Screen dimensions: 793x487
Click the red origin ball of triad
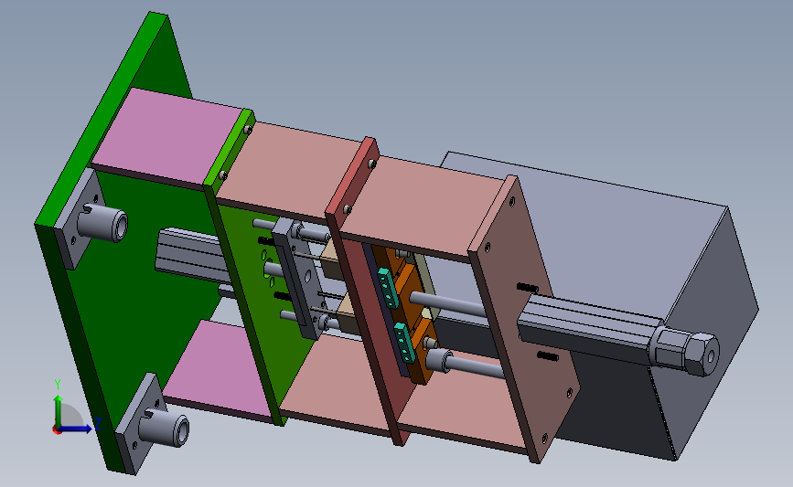[57, 430]
